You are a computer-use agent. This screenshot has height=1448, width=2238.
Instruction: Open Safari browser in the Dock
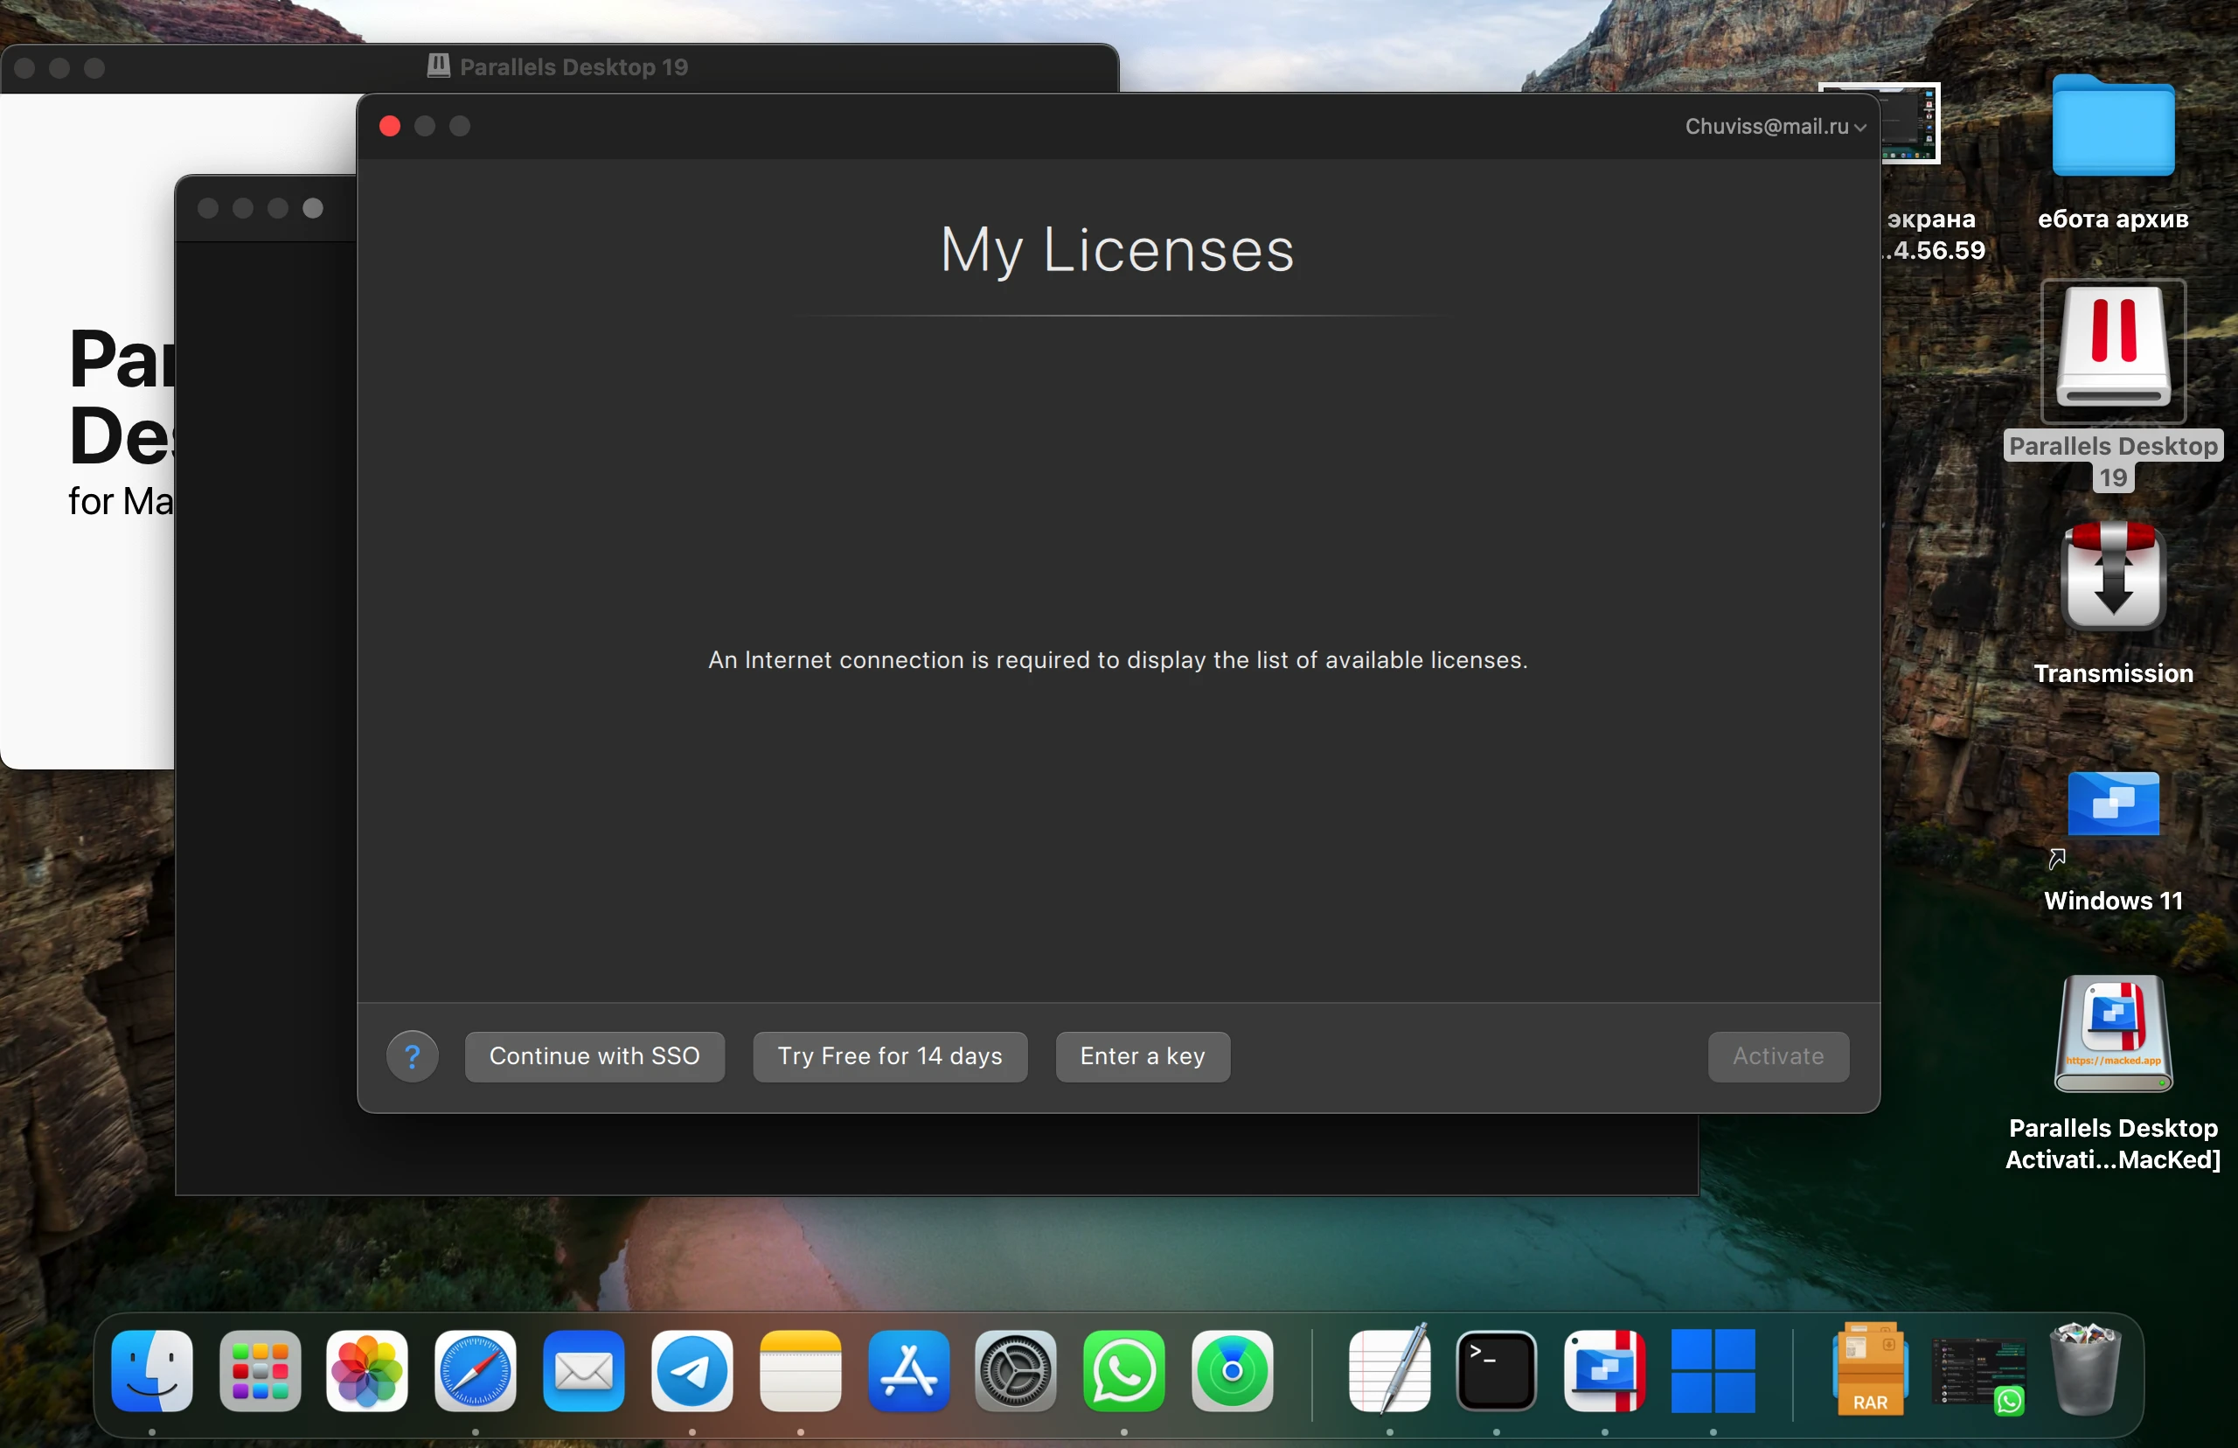point(476,1370)
